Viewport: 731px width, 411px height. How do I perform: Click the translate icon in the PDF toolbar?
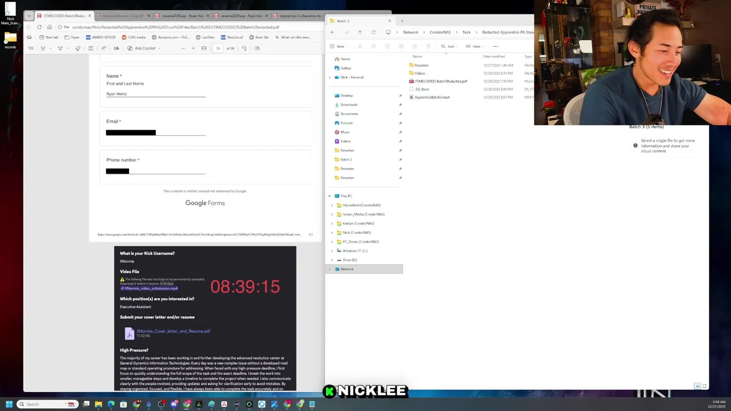click(117, 48)
